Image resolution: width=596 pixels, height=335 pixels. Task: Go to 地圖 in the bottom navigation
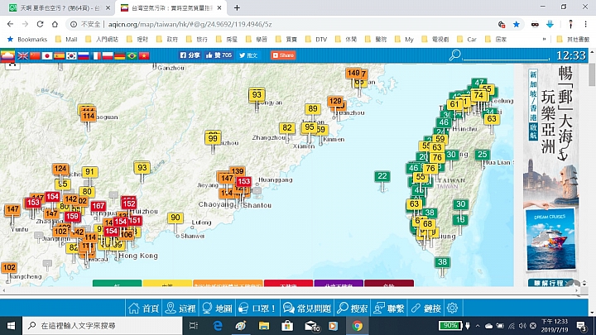(x=217, y=308)
